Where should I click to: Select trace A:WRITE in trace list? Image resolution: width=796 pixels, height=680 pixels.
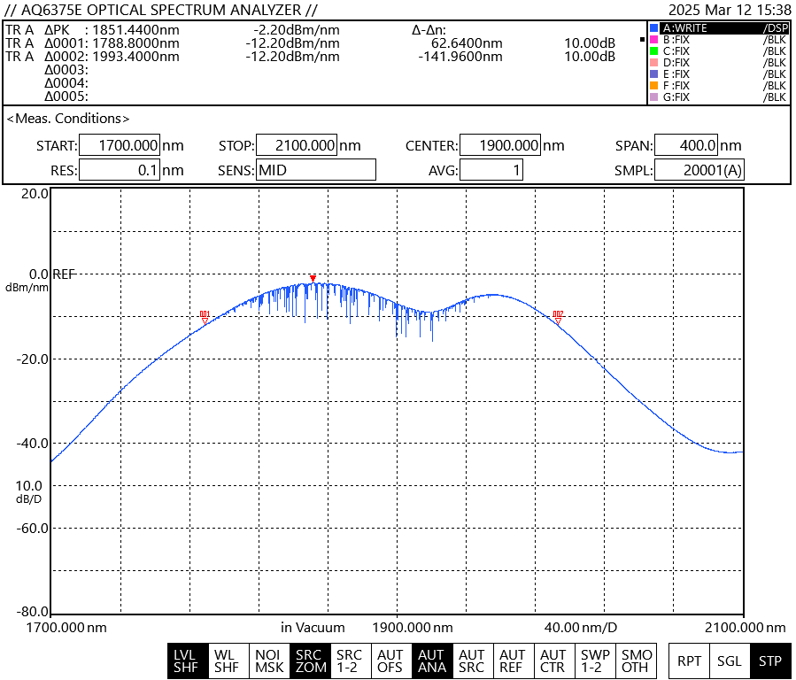tap(717, 28)
